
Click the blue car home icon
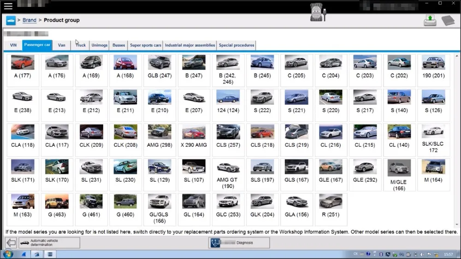coord(11,20)
